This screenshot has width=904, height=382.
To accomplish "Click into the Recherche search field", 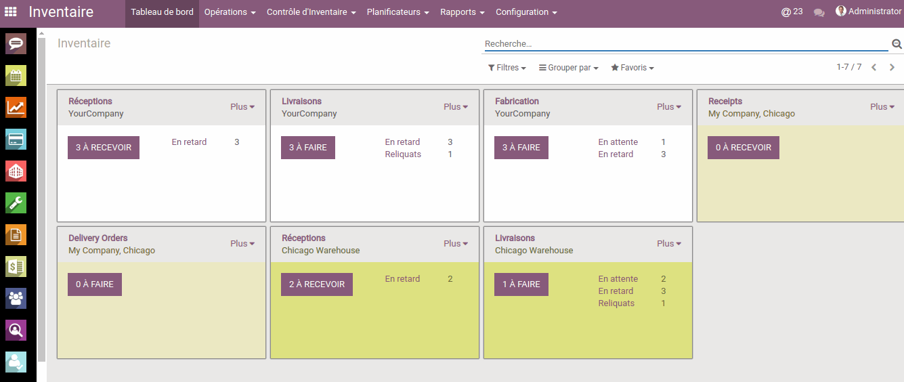I will tap(685, 44).
